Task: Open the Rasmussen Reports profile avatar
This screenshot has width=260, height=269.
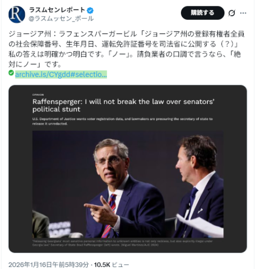Action: pyautogui.click(x=17, y=15)
